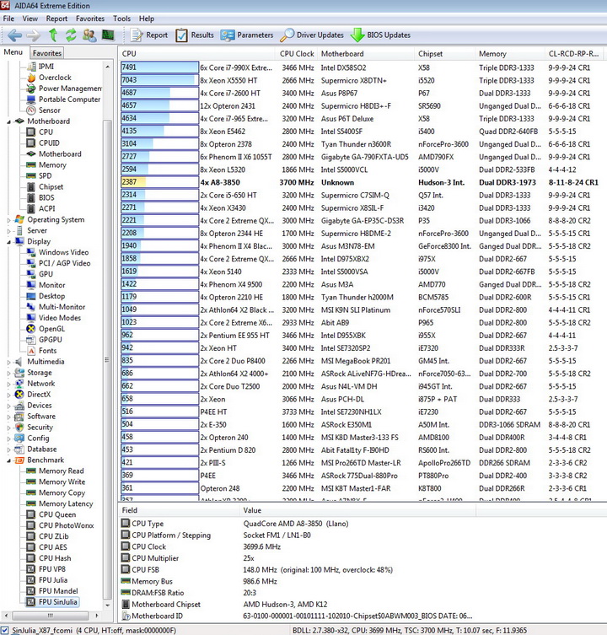Open the Help menu
The width and height of the screenshot is (607, 635).
point(147,19)
